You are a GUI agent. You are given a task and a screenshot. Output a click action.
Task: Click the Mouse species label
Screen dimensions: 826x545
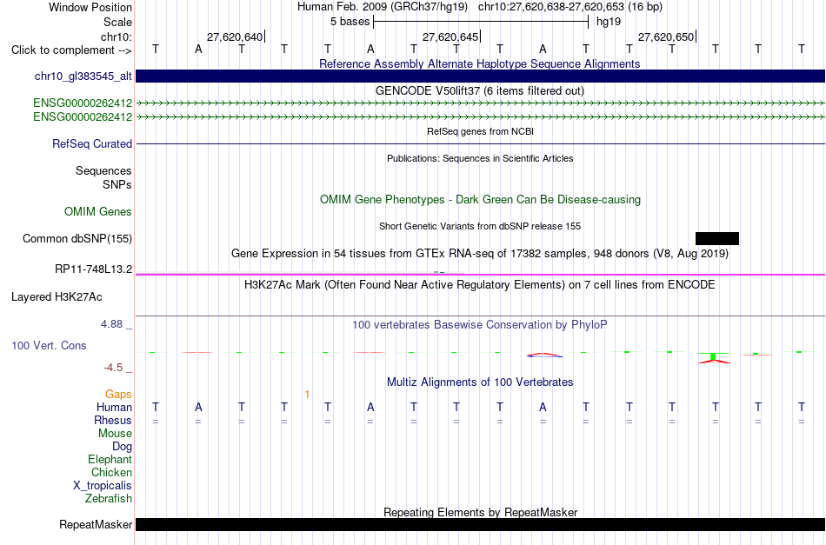click(115, 434)
